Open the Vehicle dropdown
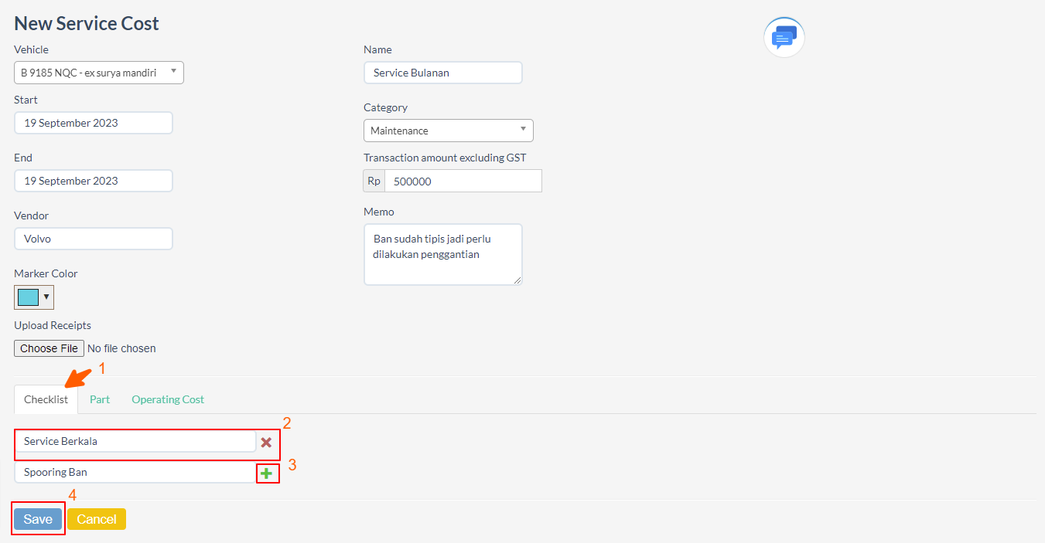The image size is (1045, 543). [99, 73]
